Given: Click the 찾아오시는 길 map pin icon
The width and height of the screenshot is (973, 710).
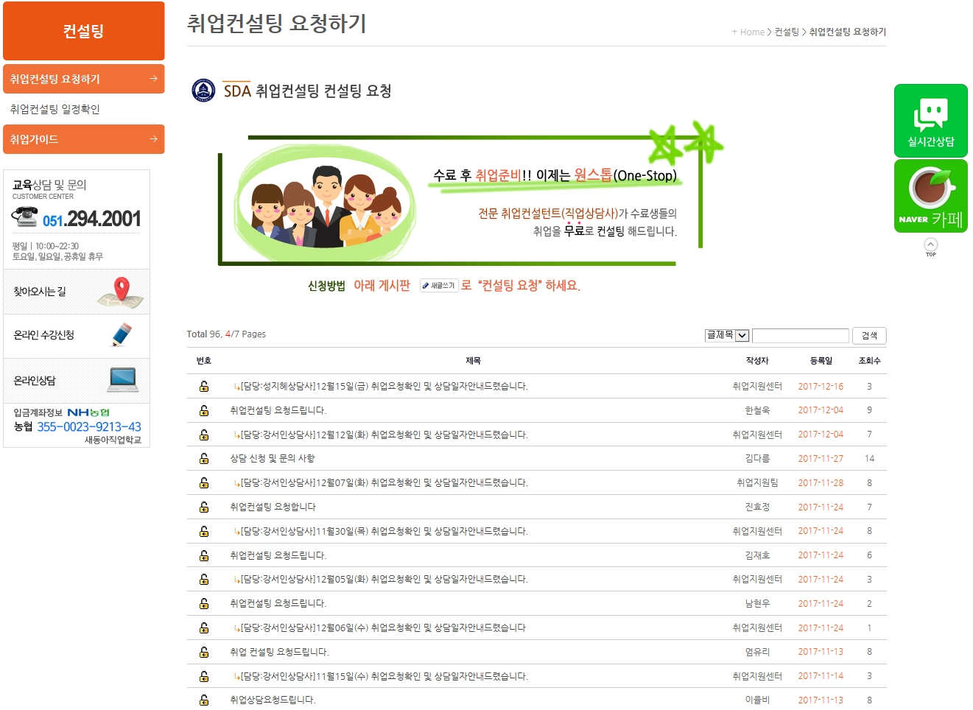Looking at the screenshot, I should [122, 292].
